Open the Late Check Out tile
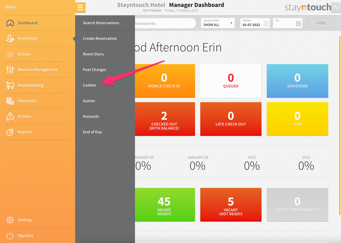Screen dimensions: 341x243 tap(231, 119)
